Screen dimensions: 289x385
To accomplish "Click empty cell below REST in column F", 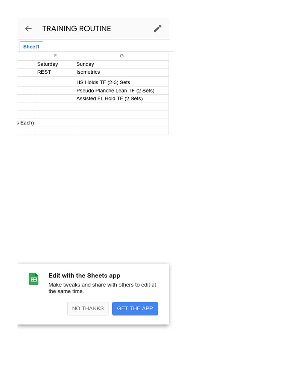I will point(55,82).
